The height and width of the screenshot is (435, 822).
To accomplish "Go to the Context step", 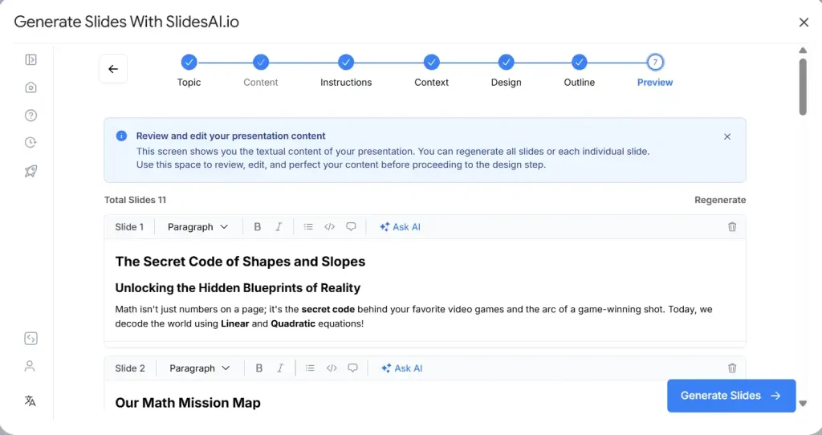I will (x=431, y=71).
